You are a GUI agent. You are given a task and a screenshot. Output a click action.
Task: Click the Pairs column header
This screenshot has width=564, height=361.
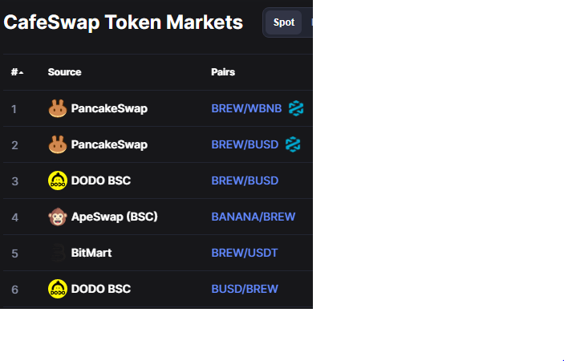click(223, 72)
